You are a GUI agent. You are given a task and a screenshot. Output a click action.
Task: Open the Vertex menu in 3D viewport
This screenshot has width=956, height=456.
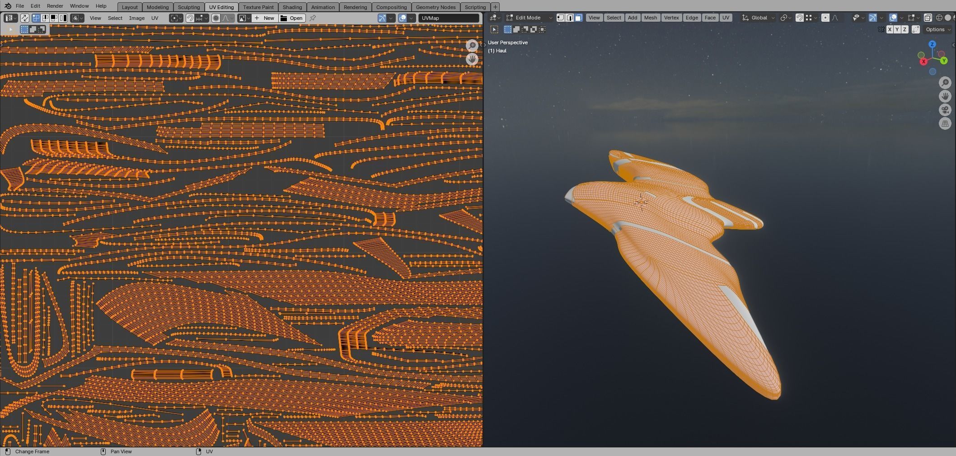pyautogui.click(x=671, y=18)
